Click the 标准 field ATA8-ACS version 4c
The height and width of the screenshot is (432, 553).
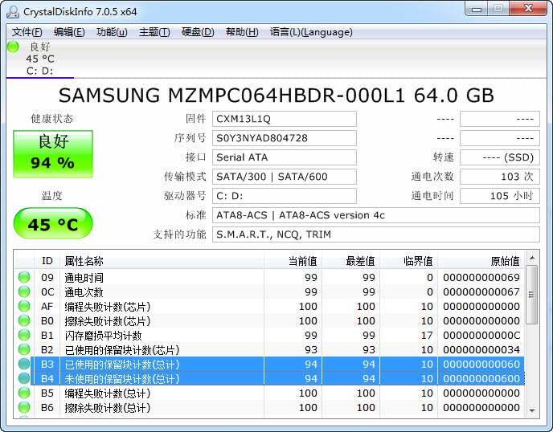point(376,215)
